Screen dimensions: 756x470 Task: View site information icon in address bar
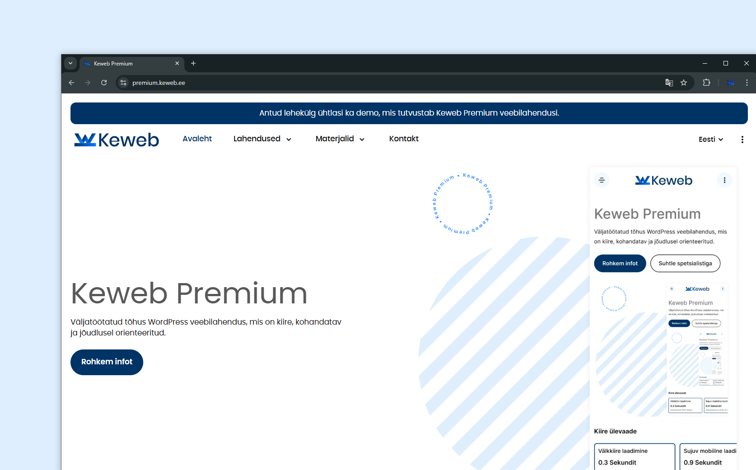(123, 83)
